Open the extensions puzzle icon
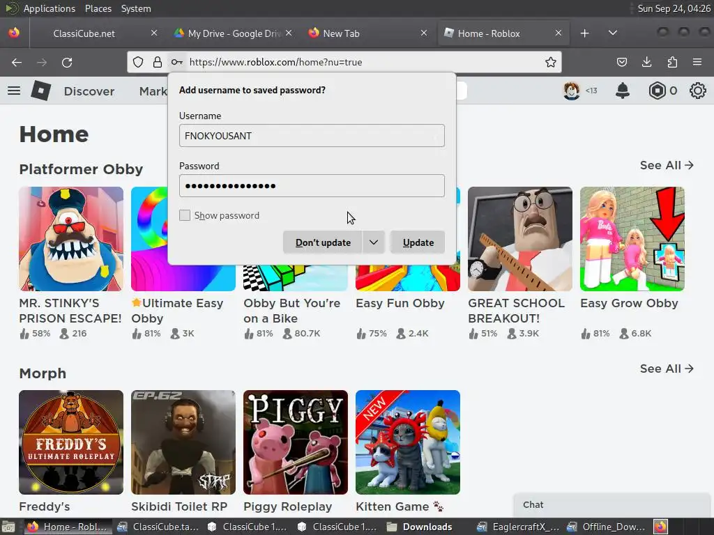The image size is (714, 535). 672,62
